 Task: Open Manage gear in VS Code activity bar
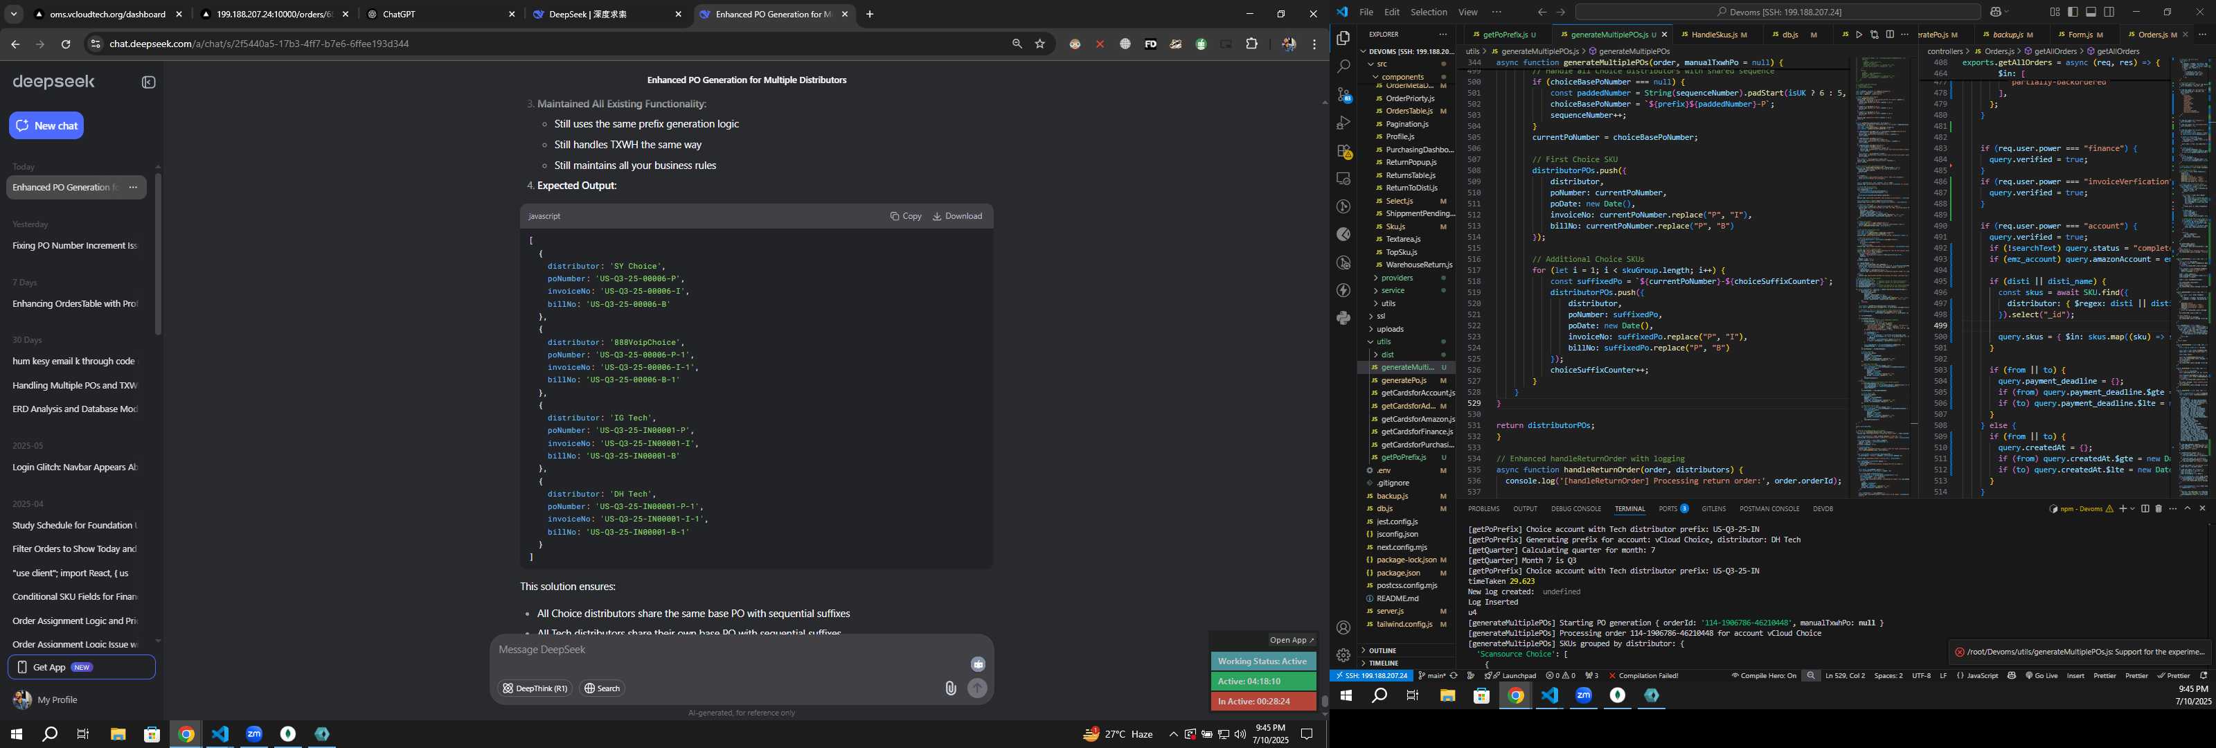coord(1343,655)
